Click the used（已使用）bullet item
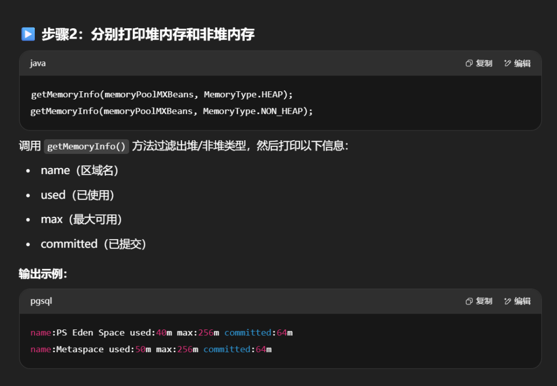This screenshot has height=386, width=557. pyautogui.click(x=78, y=195)
